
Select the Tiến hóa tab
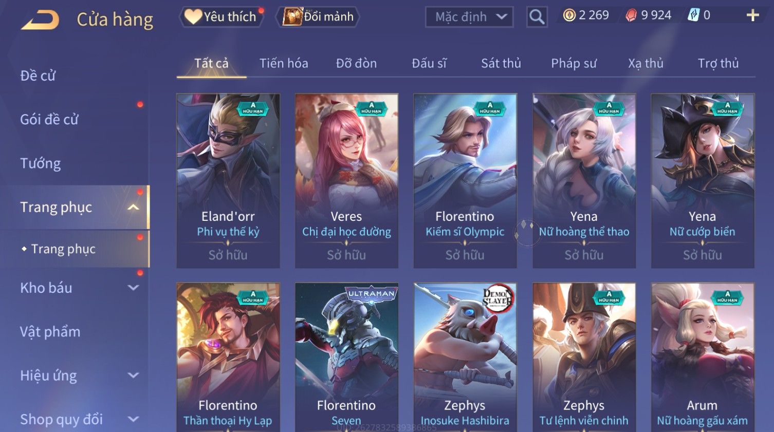pos(284,63)
